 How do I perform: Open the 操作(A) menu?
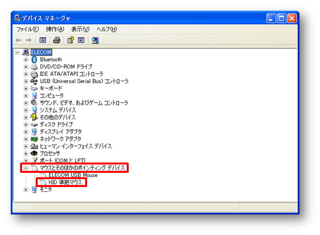pyautogui.click(x=55, y=29)
